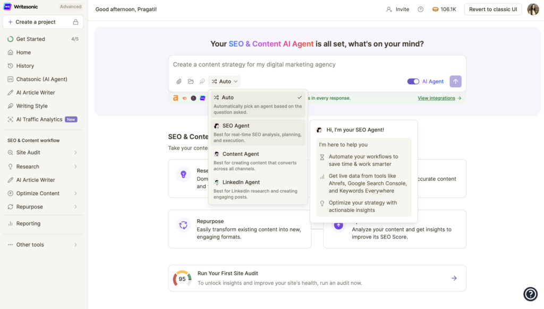Click the lock icon beside Create a project

coord(75,22)
